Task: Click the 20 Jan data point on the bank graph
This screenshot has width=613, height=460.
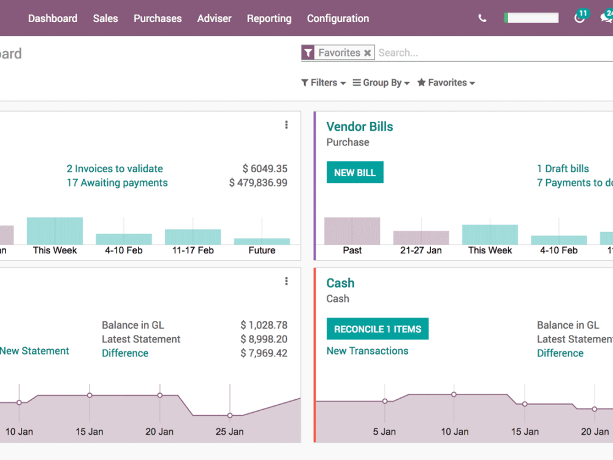Action: click(160, 396)
